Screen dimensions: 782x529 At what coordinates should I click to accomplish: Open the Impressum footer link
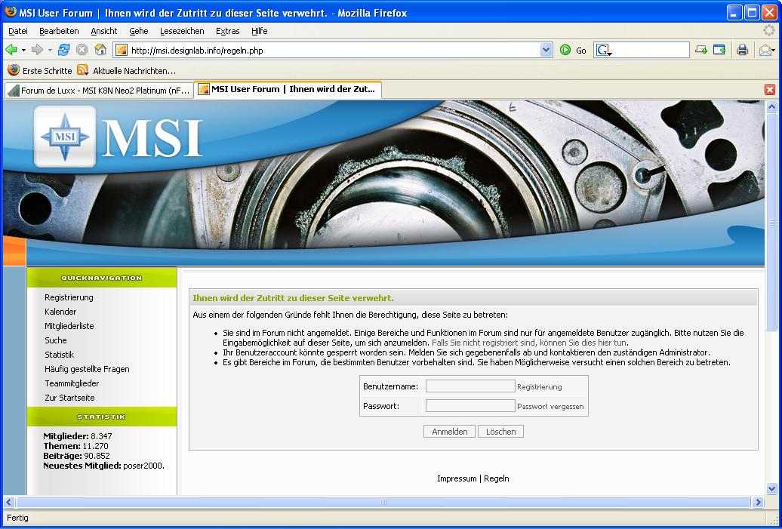coord(457,478)
